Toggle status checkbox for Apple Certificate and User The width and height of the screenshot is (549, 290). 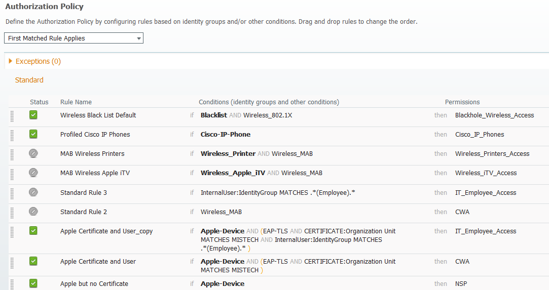[x=33, y=261]
